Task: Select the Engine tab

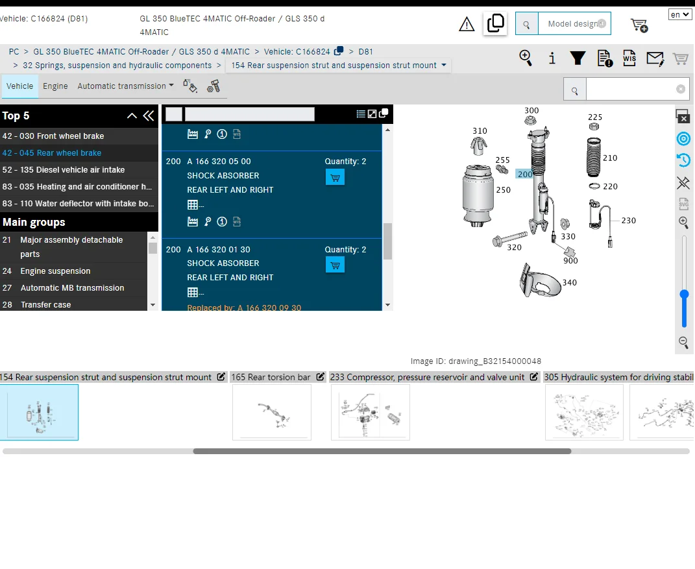Action: (x=55, y=86)
